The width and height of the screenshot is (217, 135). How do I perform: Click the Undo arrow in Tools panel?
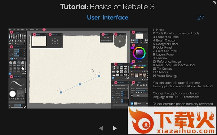(x=24, y=41)
